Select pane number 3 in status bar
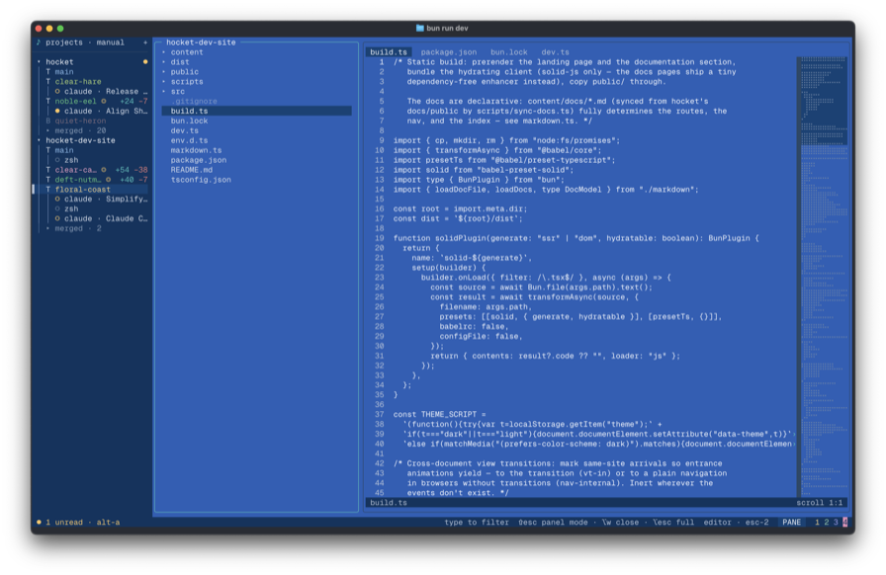Screen dimensions: 886x575 [836, 522]
